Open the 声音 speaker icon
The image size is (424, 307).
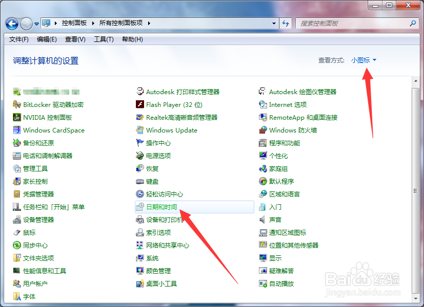click(x=263, y=220)
